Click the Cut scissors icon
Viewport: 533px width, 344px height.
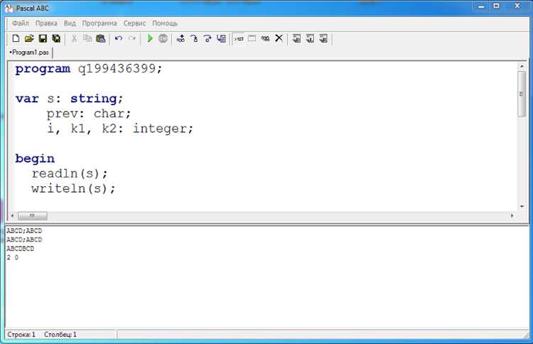pos(74,38)
